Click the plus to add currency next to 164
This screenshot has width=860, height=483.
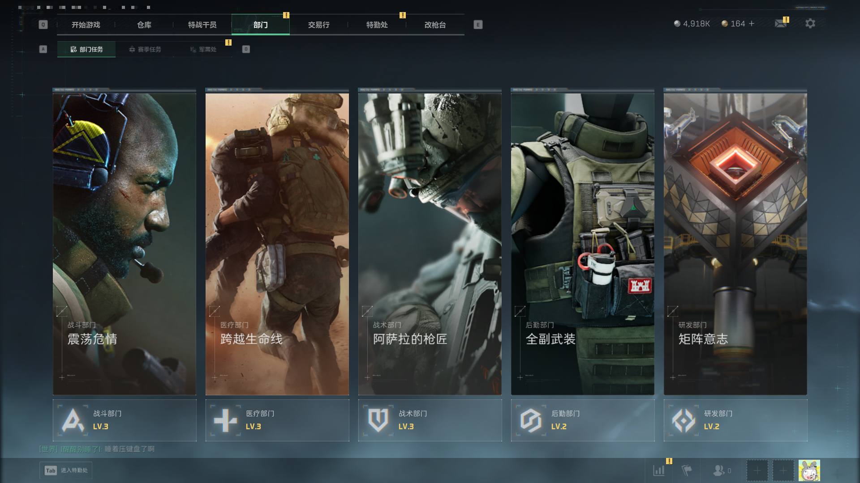pyautogui.click(x=752, y=23)
